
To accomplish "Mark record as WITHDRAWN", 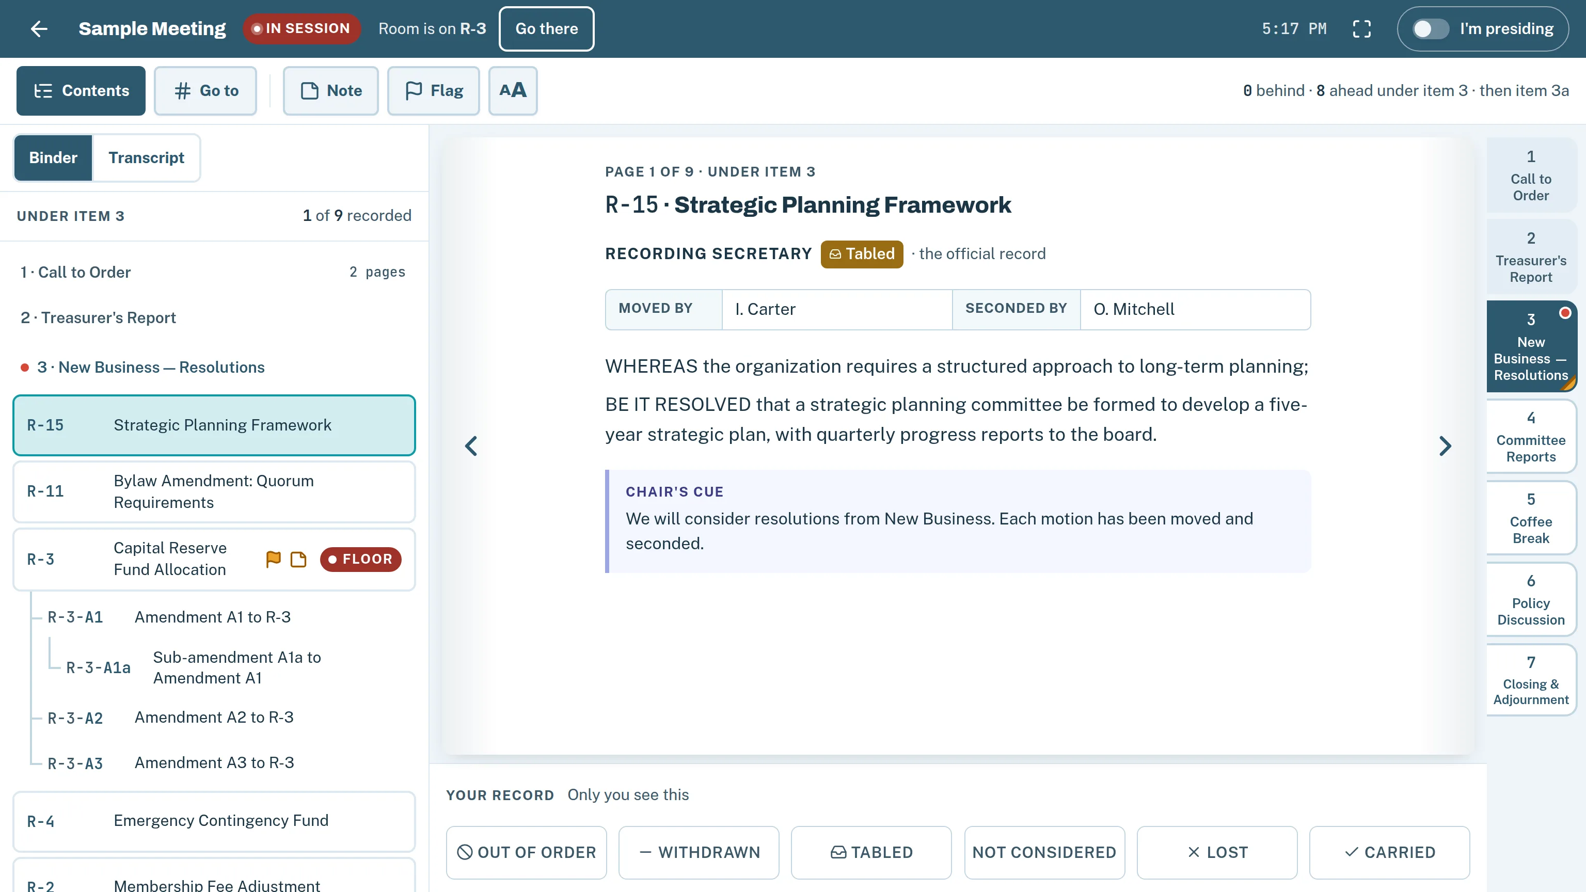I will click(699, 853).
